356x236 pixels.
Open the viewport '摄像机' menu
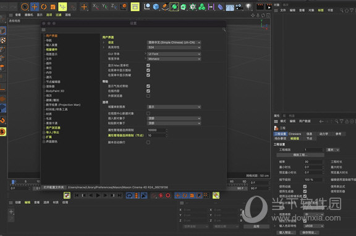[28, 15]
